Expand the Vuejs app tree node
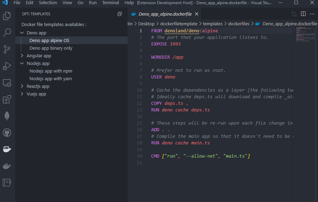318x202 pixels. tap(22, 94)
